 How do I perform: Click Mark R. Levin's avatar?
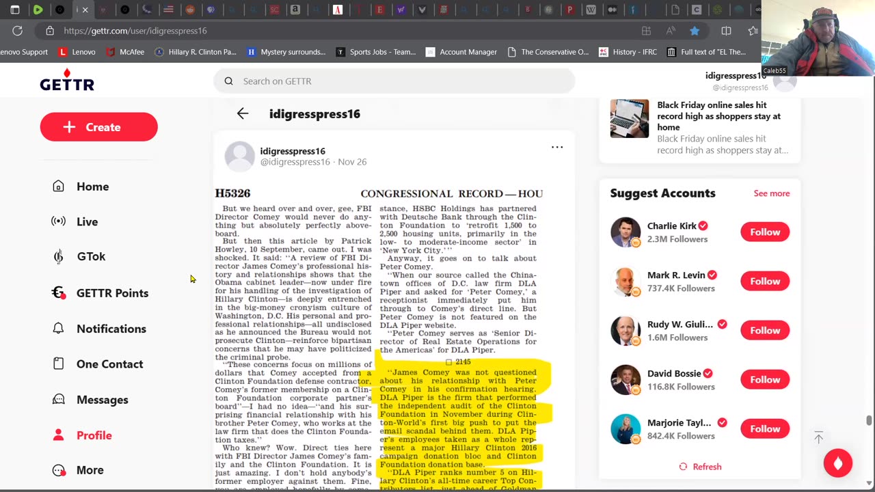pyautogui.click(x=625, y=281)
